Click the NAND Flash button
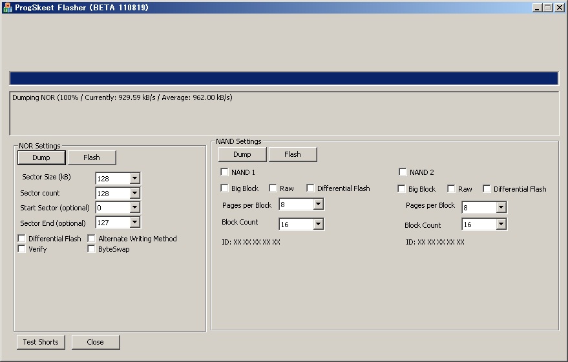This screenshot has height=362, width=568. [293, 154]
